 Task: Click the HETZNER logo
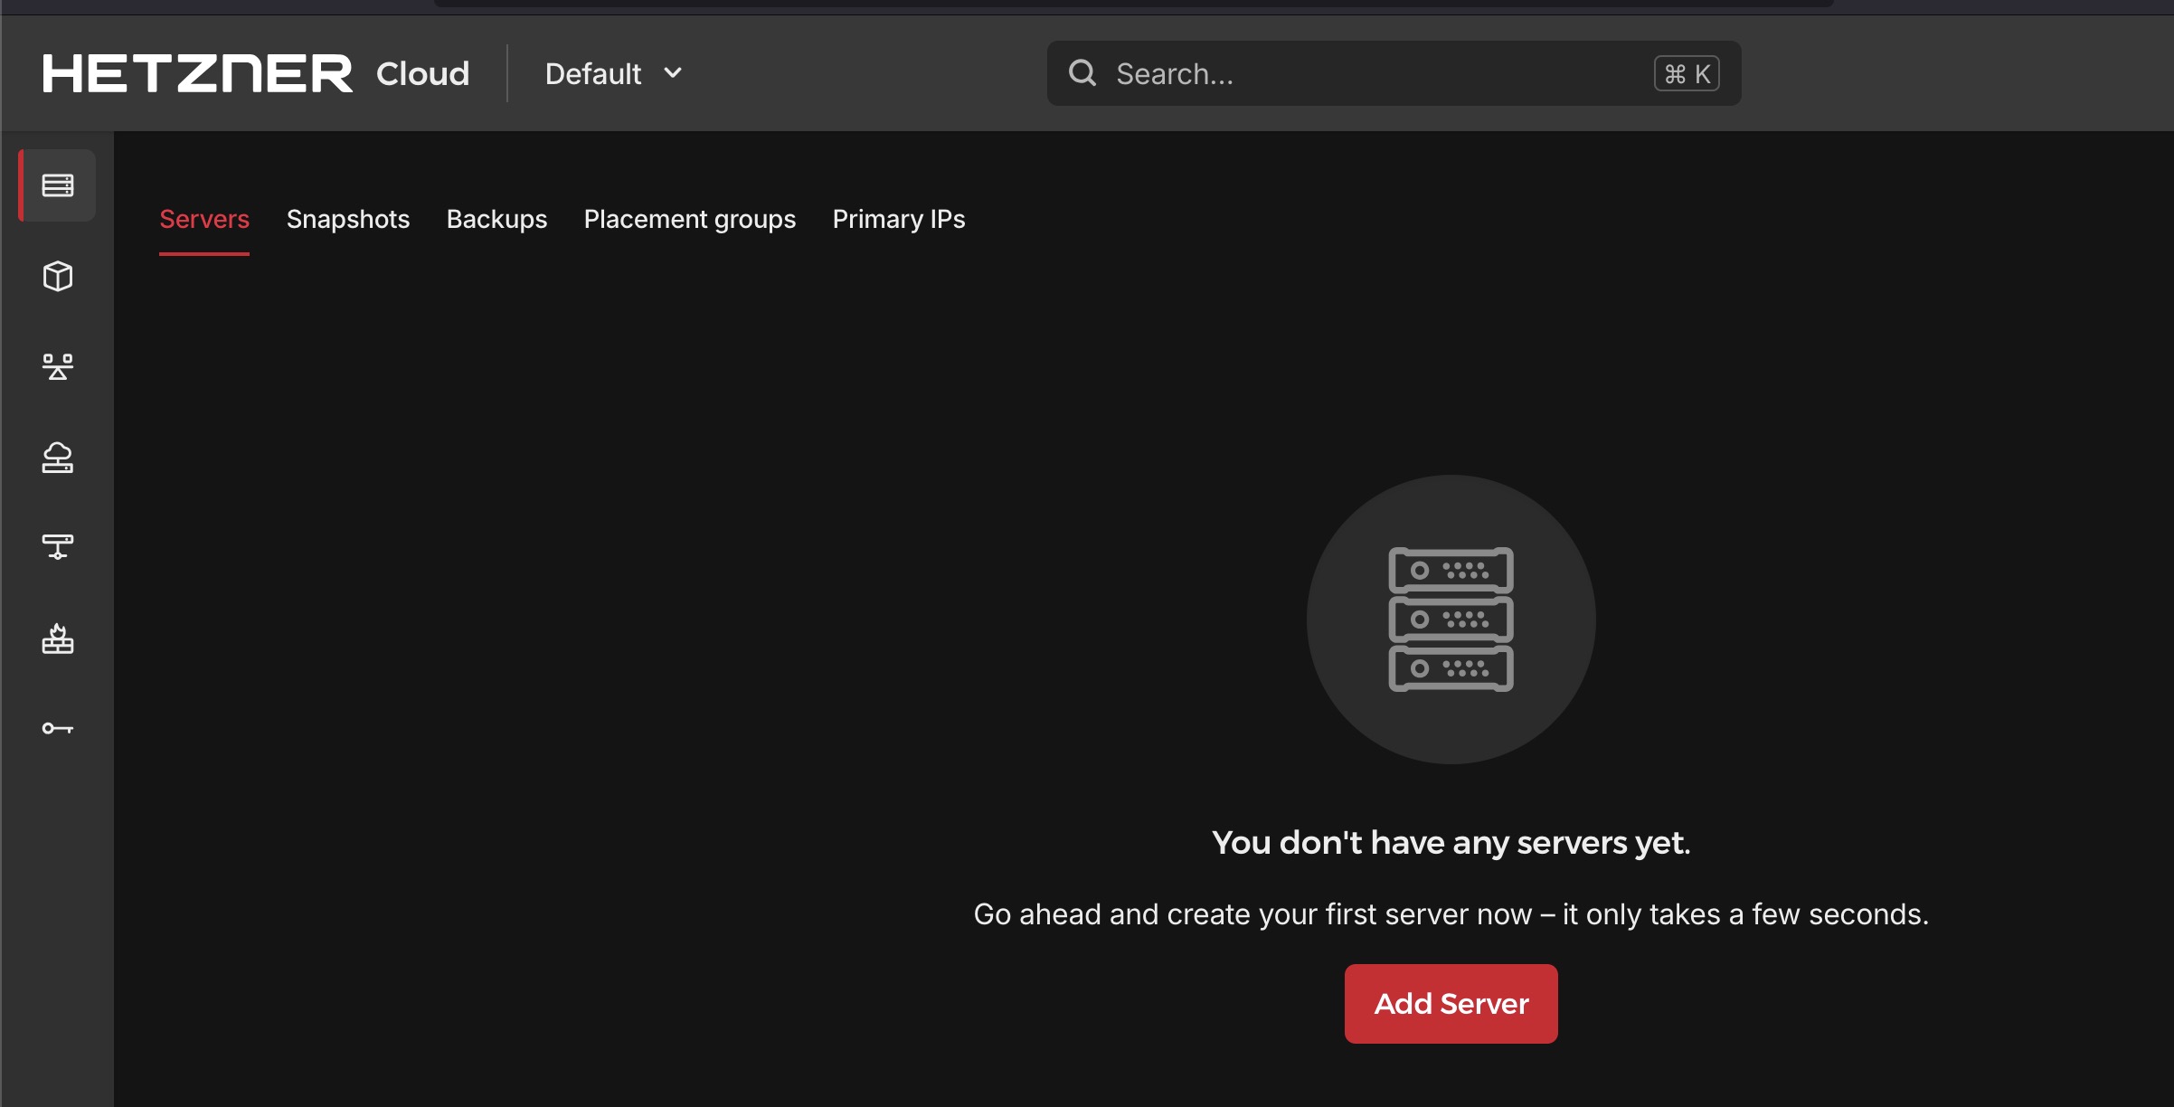197,73
